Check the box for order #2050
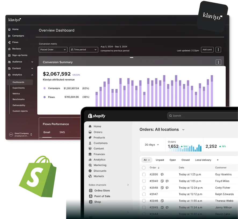Viewport: 238px width, 219px height. 144,174
